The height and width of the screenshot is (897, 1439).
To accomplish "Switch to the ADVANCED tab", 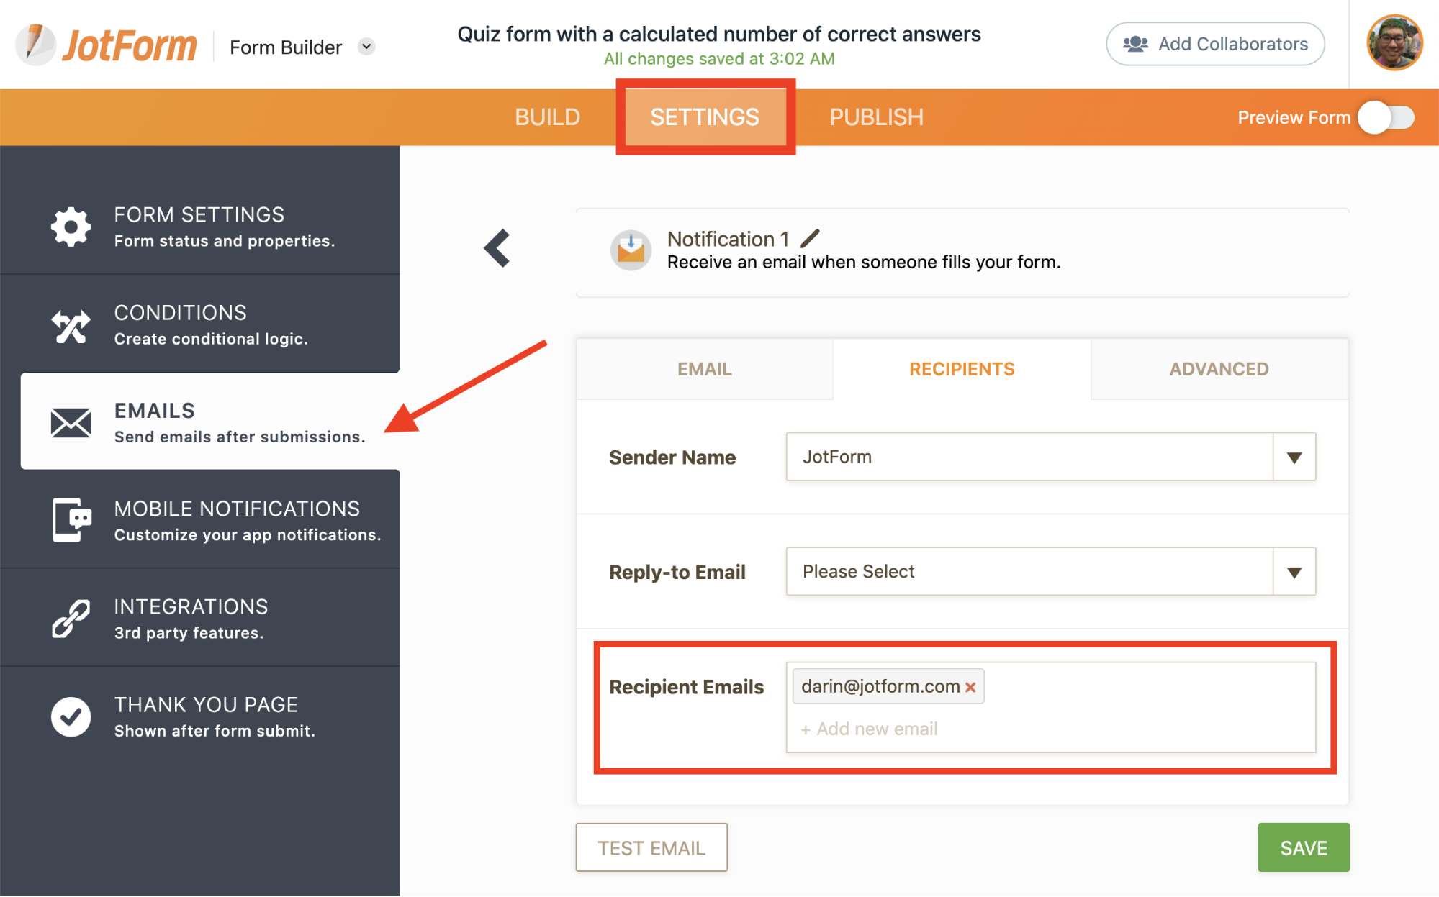I will pyautogui.click(x=1218, y=369).
